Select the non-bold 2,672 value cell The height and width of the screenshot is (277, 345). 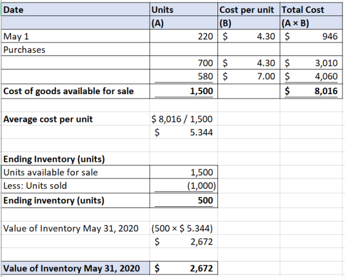coord(184,241)
